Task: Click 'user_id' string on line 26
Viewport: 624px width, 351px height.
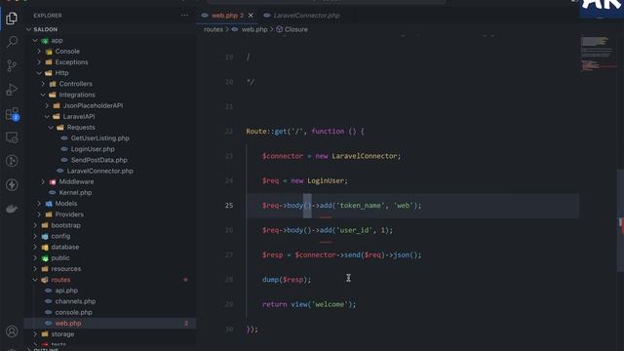Action: (x=354, y=230)
